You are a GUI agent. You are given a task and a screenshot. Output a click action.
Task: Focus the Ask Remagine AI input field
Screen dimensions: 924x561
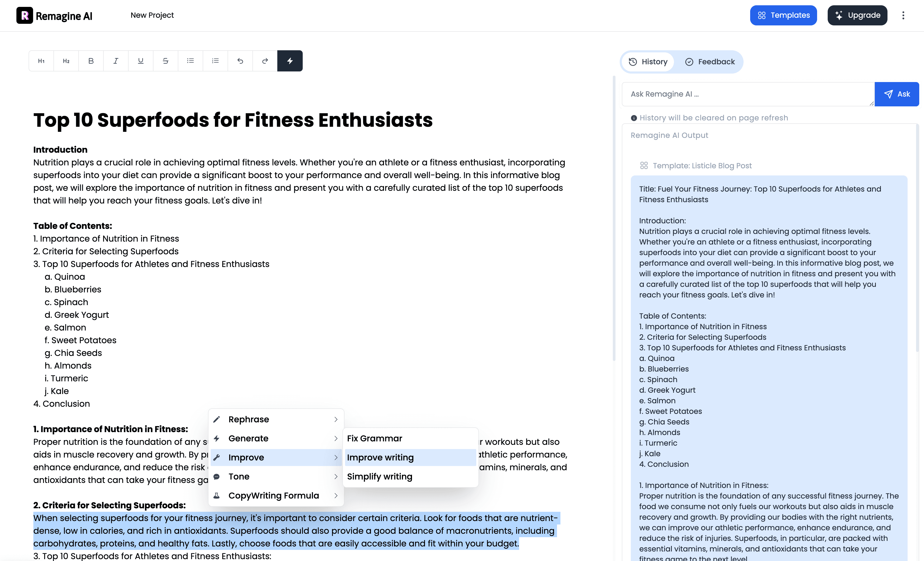748,94
